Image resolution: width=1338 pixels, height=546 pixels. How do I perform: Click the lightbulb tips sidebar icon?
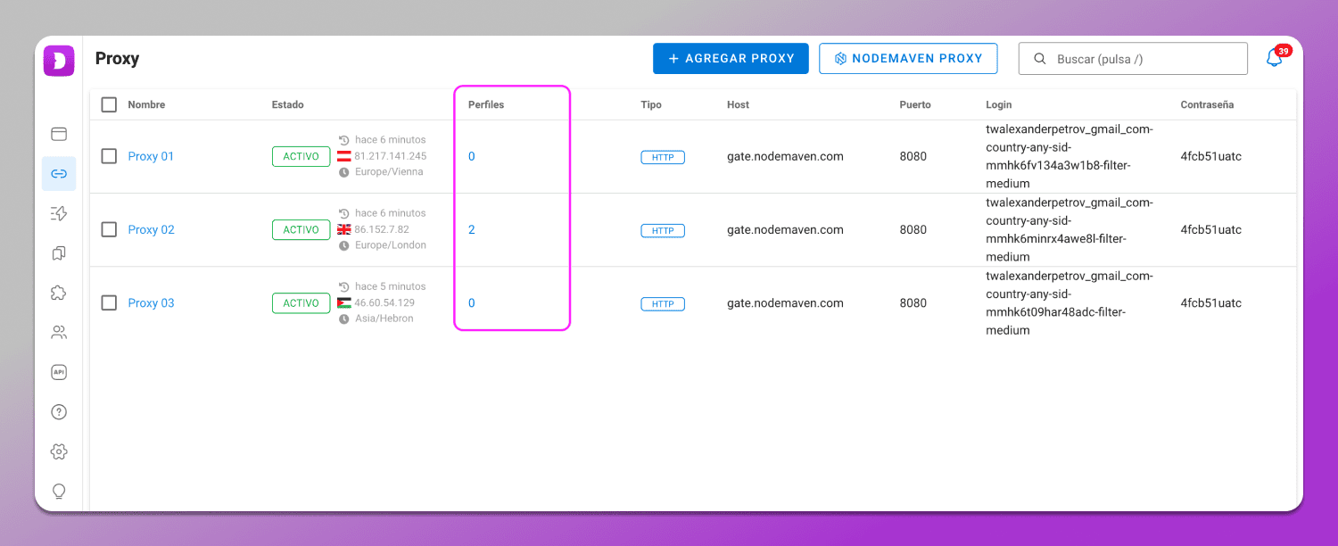59,492
